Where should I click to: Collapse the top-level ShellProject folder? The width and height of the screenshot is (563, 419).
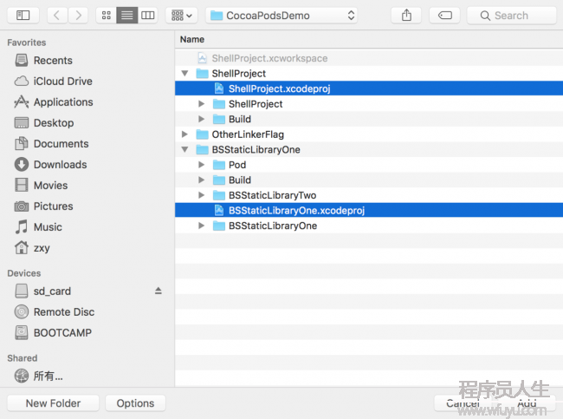[x=184, y=74]
